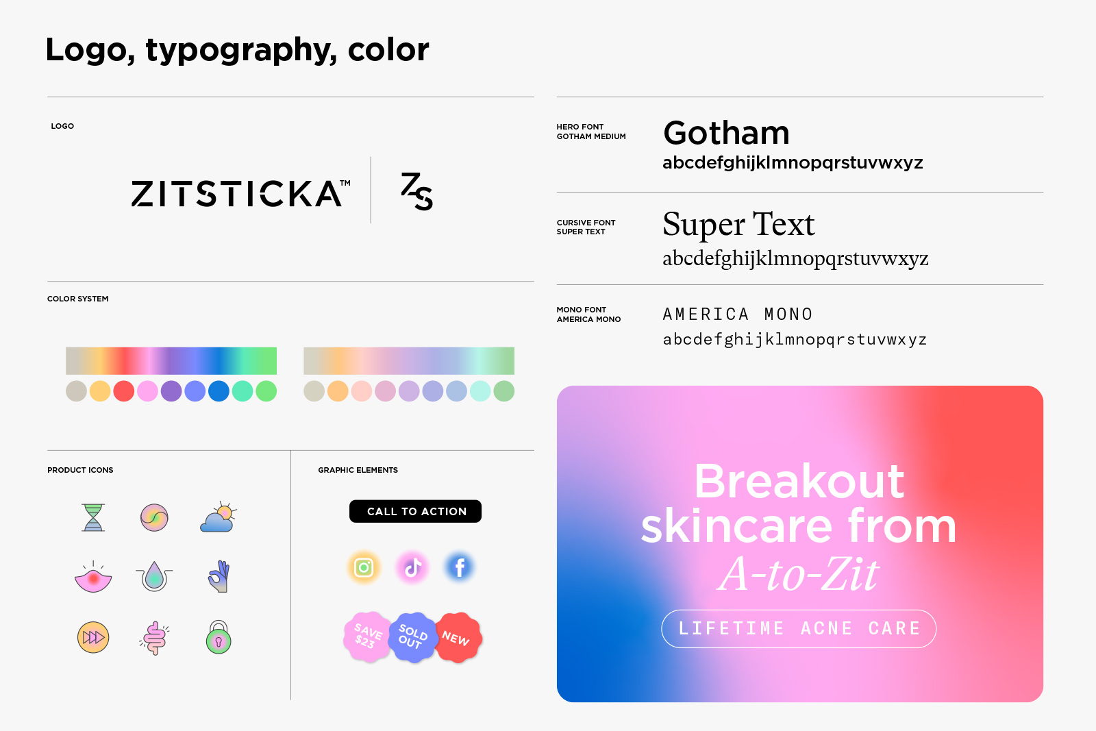Click the ZITSTICKA wordmark logo
This screenshot has width=1096, height=731.
(240, 193)
